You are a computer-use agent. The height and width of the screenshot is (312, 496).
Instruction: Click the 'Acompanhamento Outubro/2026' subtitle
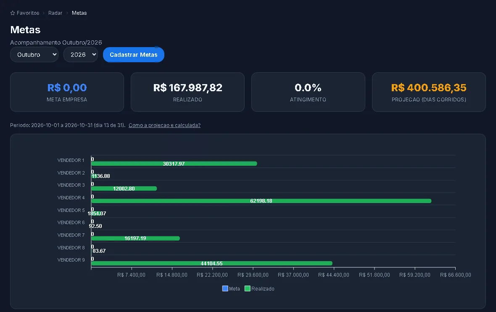56,42
